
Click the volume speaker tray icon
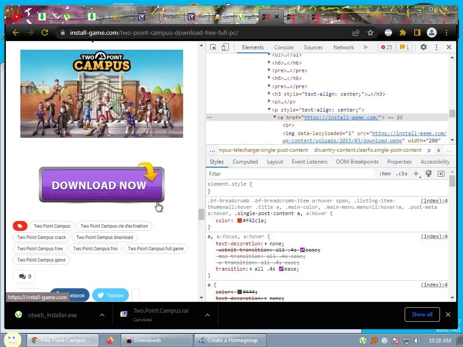[417, 341]
